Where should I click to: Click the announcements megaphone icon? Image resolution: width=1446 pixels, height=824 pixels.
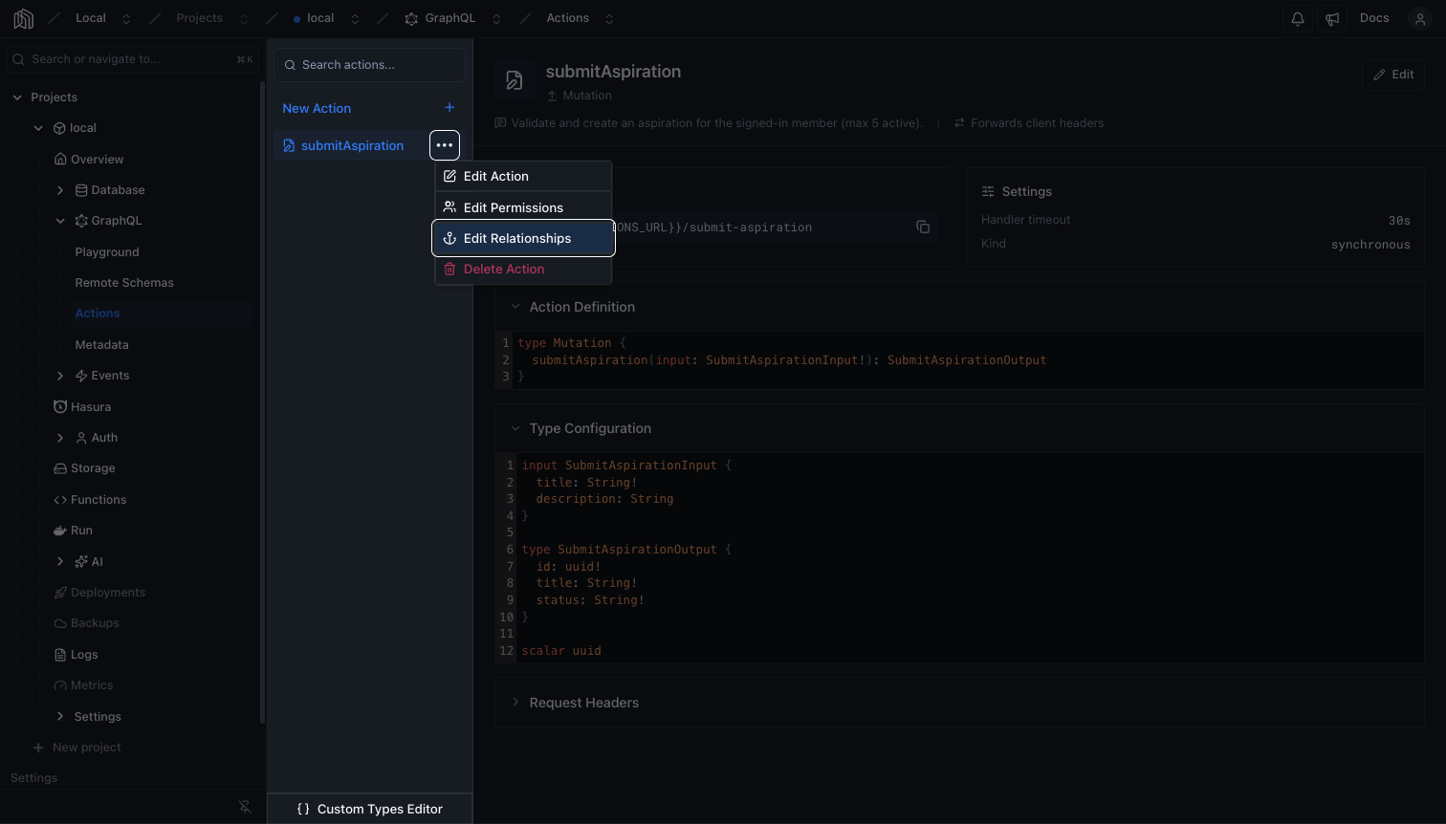(1332, 18)
